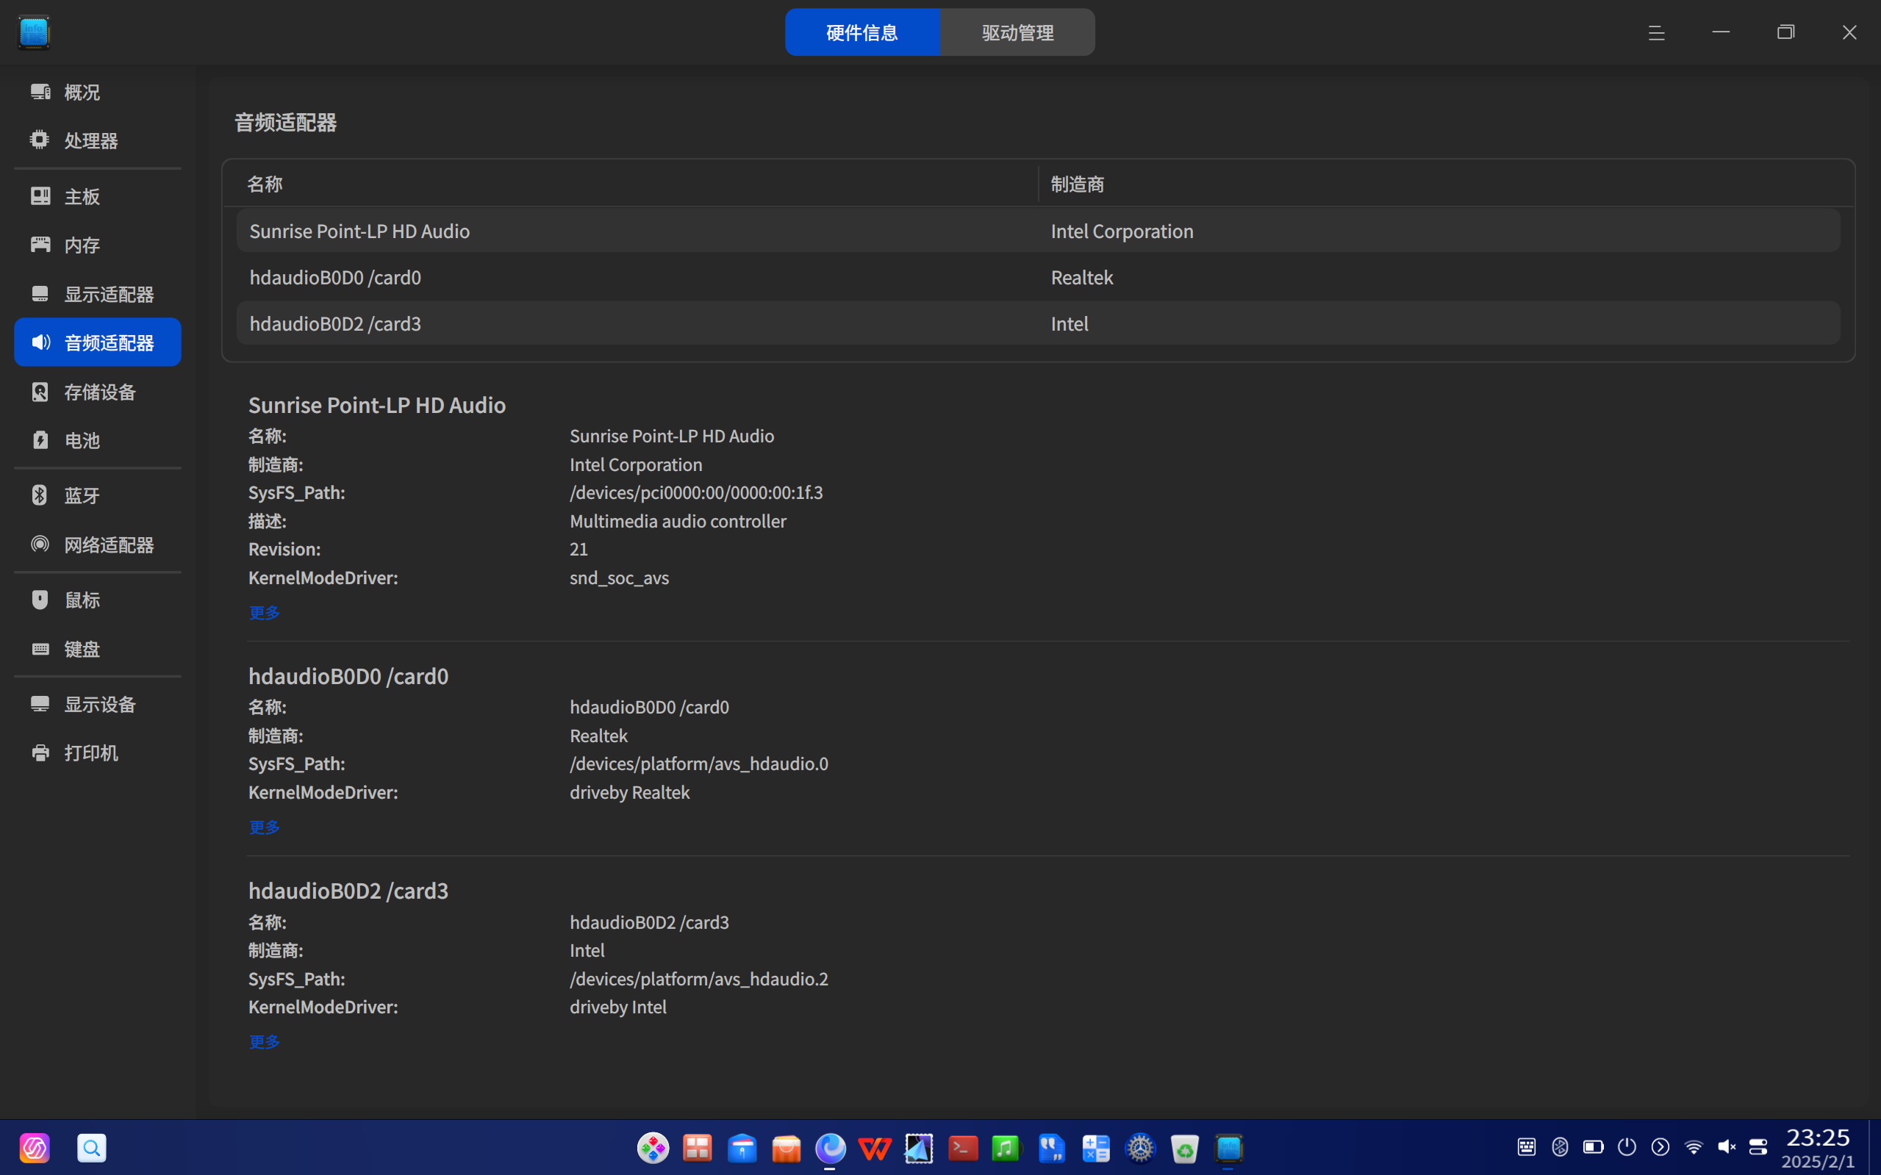Click the Realtek manufacturer cell in table

pos(1082,278)
